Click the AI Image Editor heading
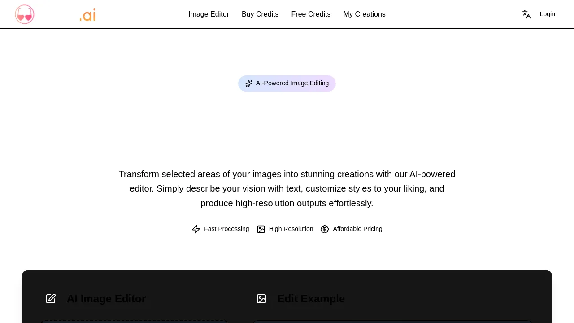Image resolution: width=574 pixels, height=323 pixels. click(106, 299)
